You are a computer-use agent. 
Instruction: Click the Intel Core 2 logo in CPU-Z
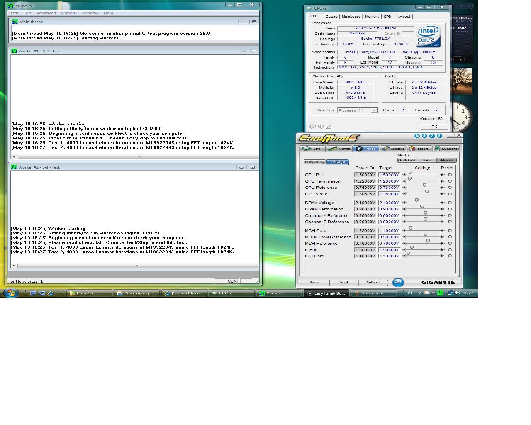[x=428, y=37]
